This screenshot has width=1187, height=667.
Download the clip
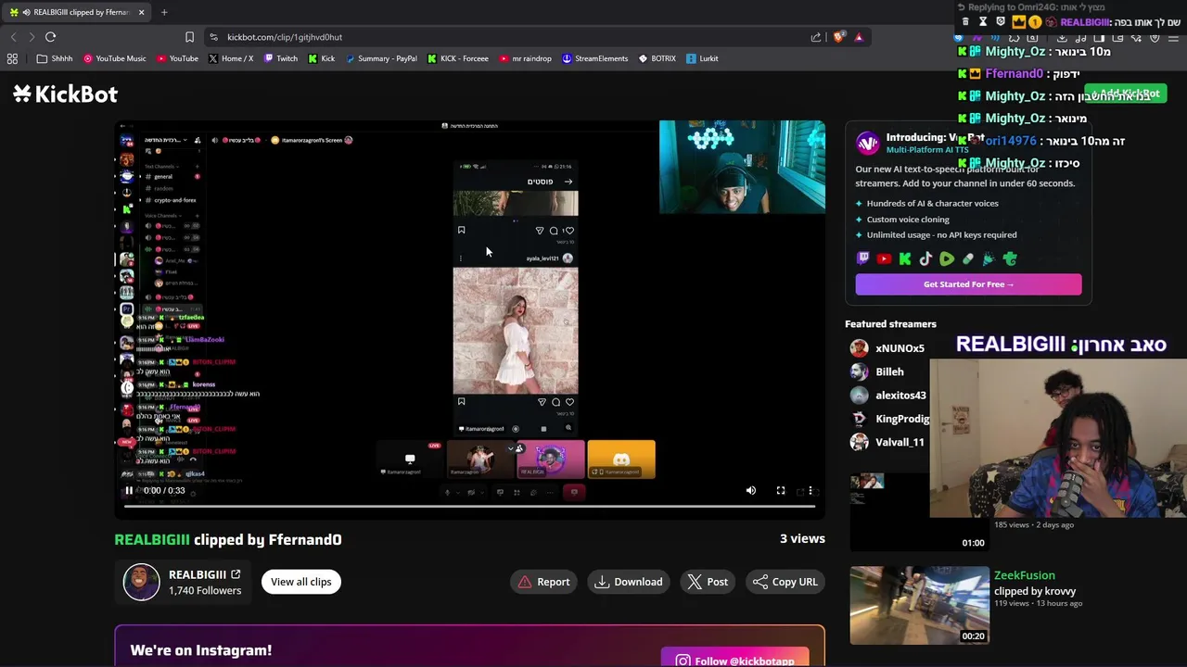tap(629, 582)
